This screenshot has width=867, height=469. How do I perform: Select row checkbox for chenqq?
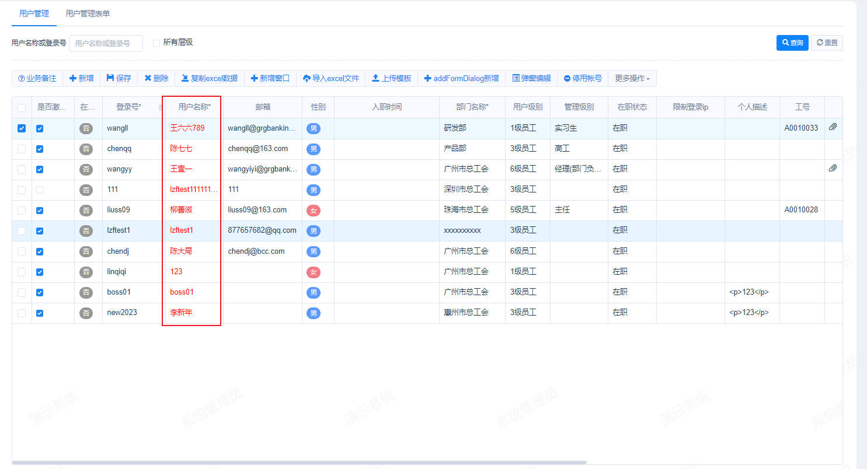pyautogui.click(x=22, y=149)
